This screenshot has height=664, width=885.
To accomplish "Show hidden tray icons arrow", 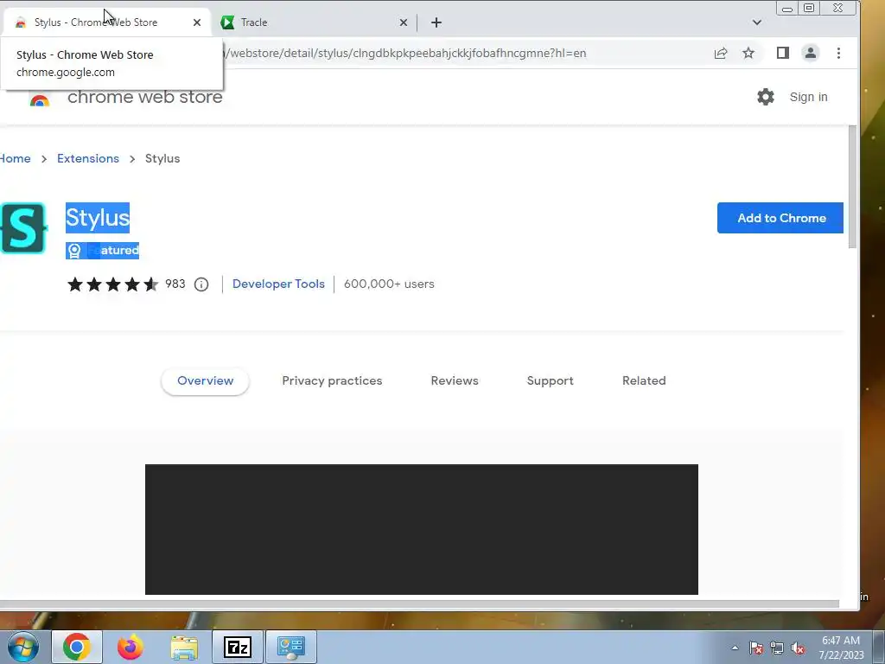I will pyautogui.click(x=735, y=648).
